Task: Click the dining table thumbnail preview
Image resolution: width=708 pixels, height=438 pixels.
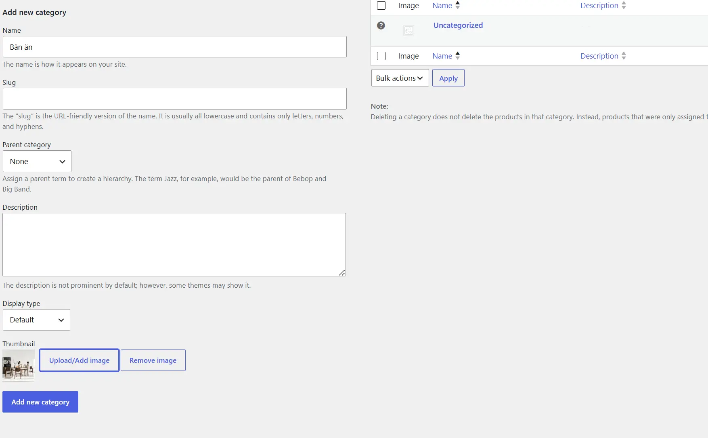Action: pyautogui.click(x=18, y=365)
